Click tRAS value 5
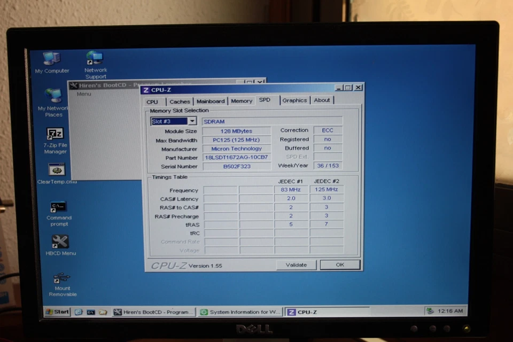The image size is (513, 342). [291, 224]
